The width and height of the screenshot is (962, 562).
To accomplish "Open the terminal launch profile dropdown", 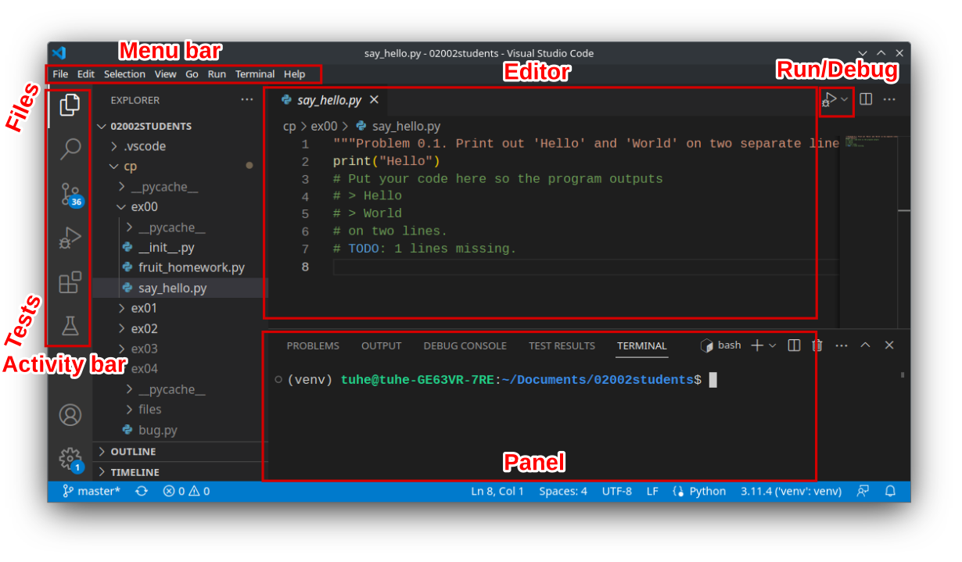I will (773, 345).
